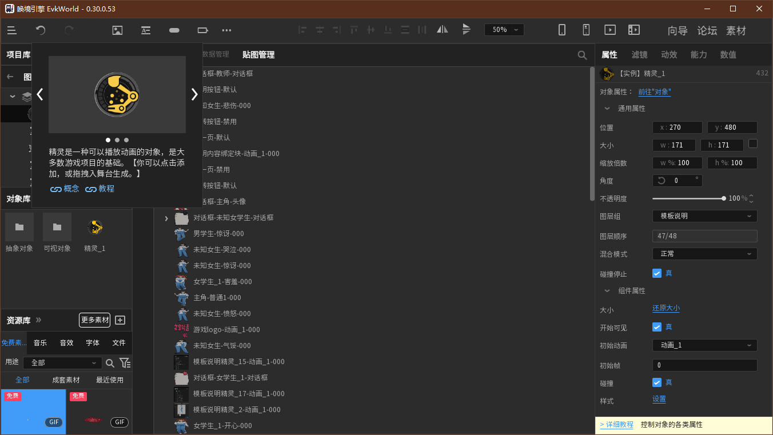Open the 混合模式 dropdown
Image resolution: width=773 pixels, height=435 pixels.
point(704,253)
